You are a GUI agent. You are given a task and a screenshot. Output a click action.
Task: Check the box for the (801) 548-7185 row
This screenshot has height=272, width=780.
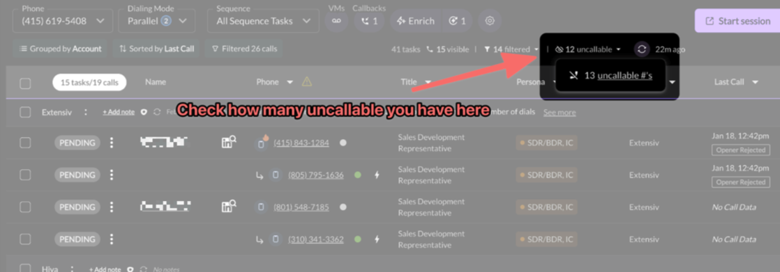[x=25, y=207]
